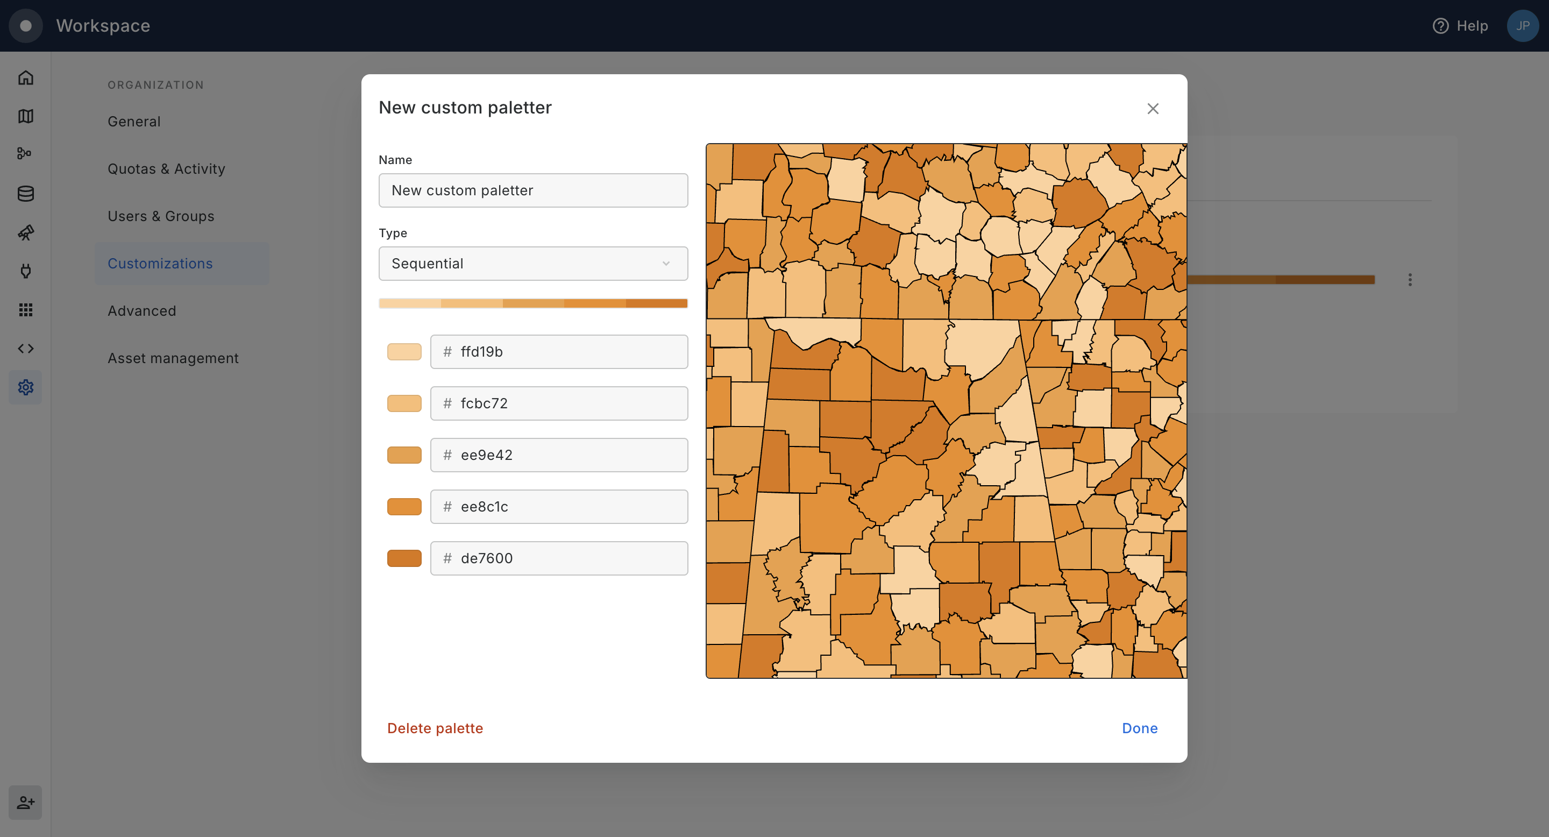Open the Developers code brackets icon
This screenshot has width=1549, height=837.
coord(25,349)
